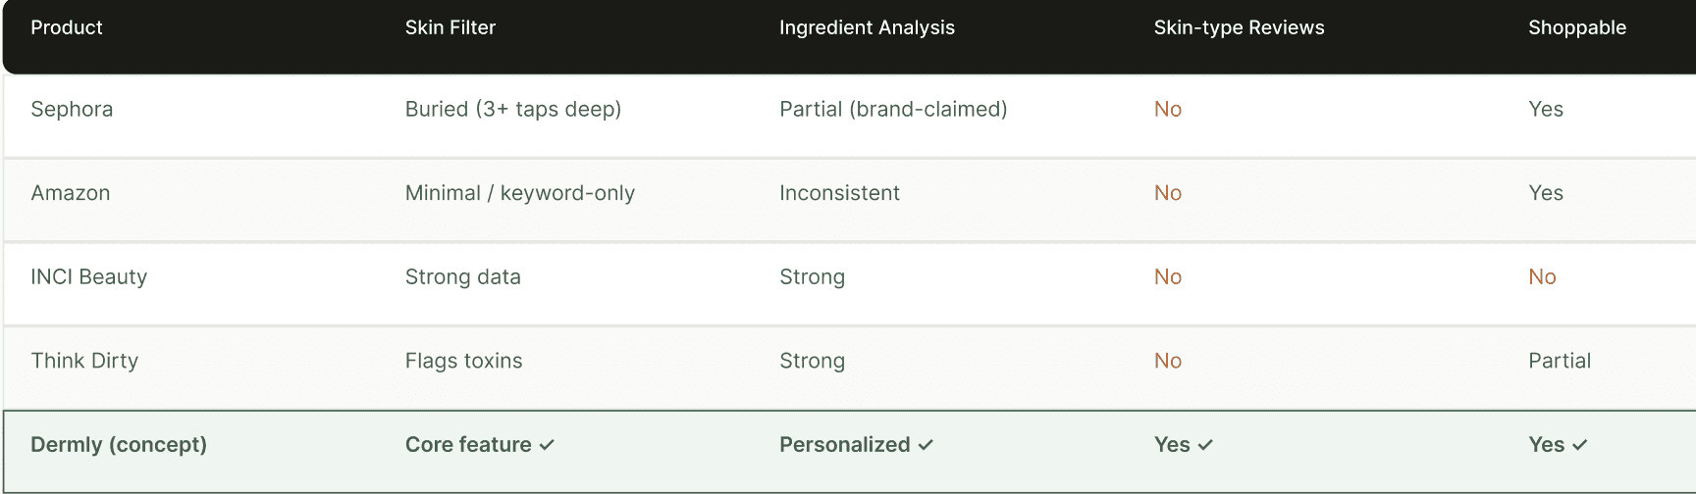Select the Amazon row name
The width and height of the screenshot is (1696, 494).
pos(71,193)
